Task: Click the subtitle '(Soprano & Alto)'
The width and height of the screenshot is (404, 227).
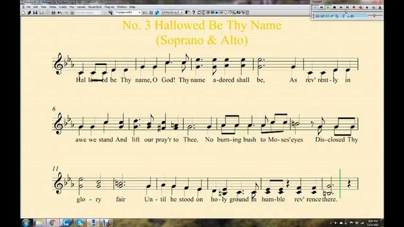Action: (202, 40)
